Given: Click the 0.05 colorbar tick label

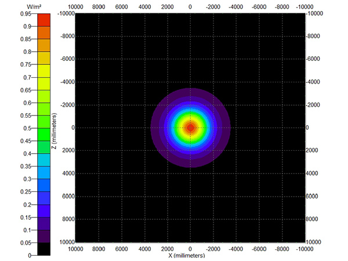Looking at the screenshot, I should coord(26,243).
